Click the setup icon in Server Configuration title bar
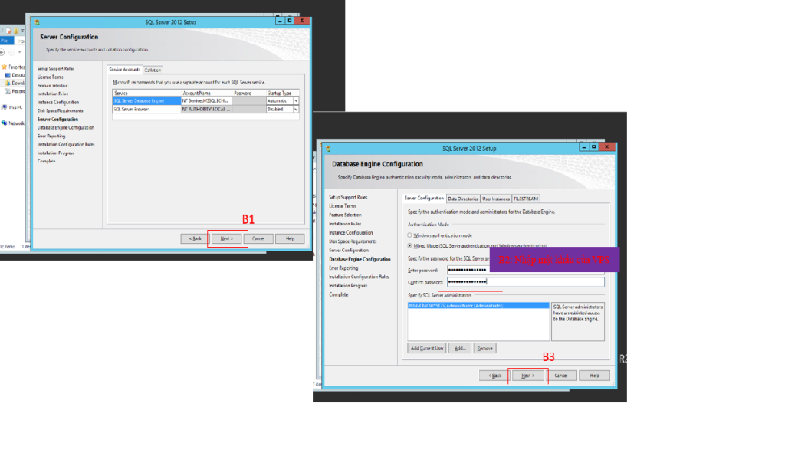Screen dimensions: 785x453 37,22
